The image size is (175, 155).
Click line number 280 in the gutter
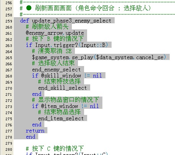[x=9, y=150]
